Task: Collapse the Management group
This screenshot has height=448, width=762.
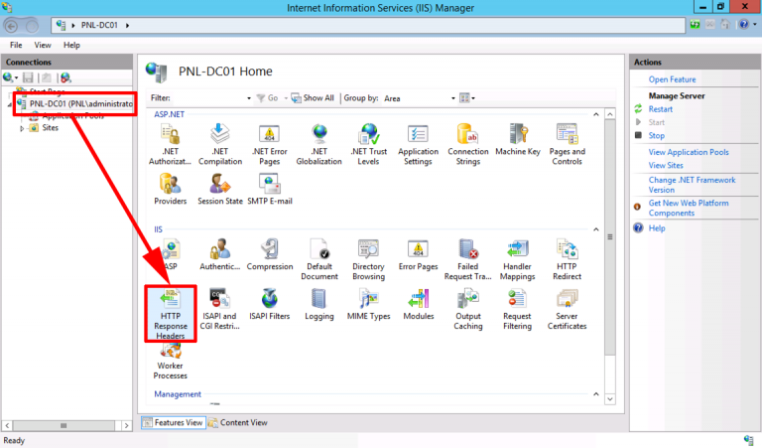Action: pos(595,394)
